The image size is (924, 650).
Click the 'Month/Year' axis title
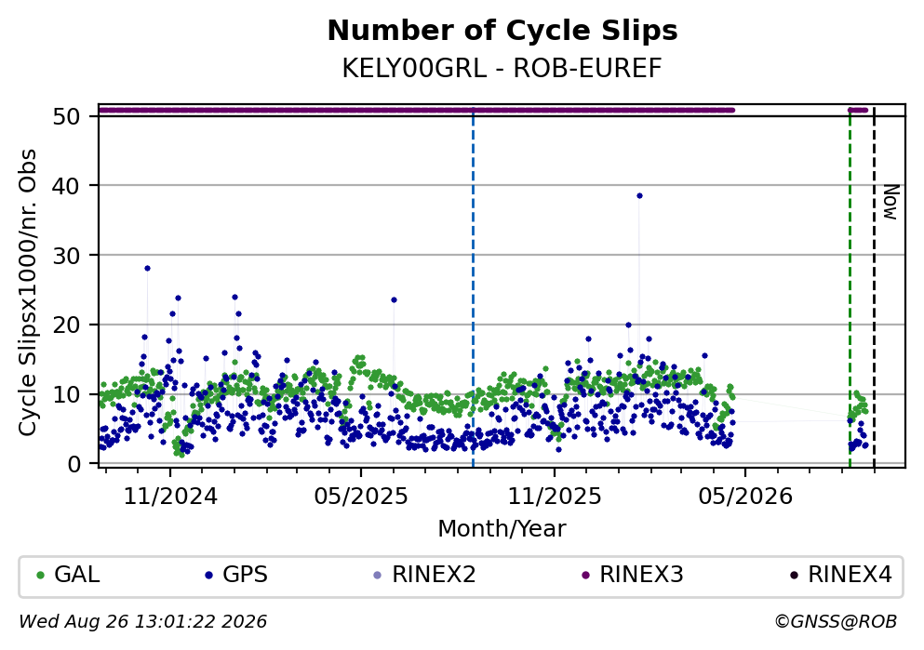tap(502, 529)
